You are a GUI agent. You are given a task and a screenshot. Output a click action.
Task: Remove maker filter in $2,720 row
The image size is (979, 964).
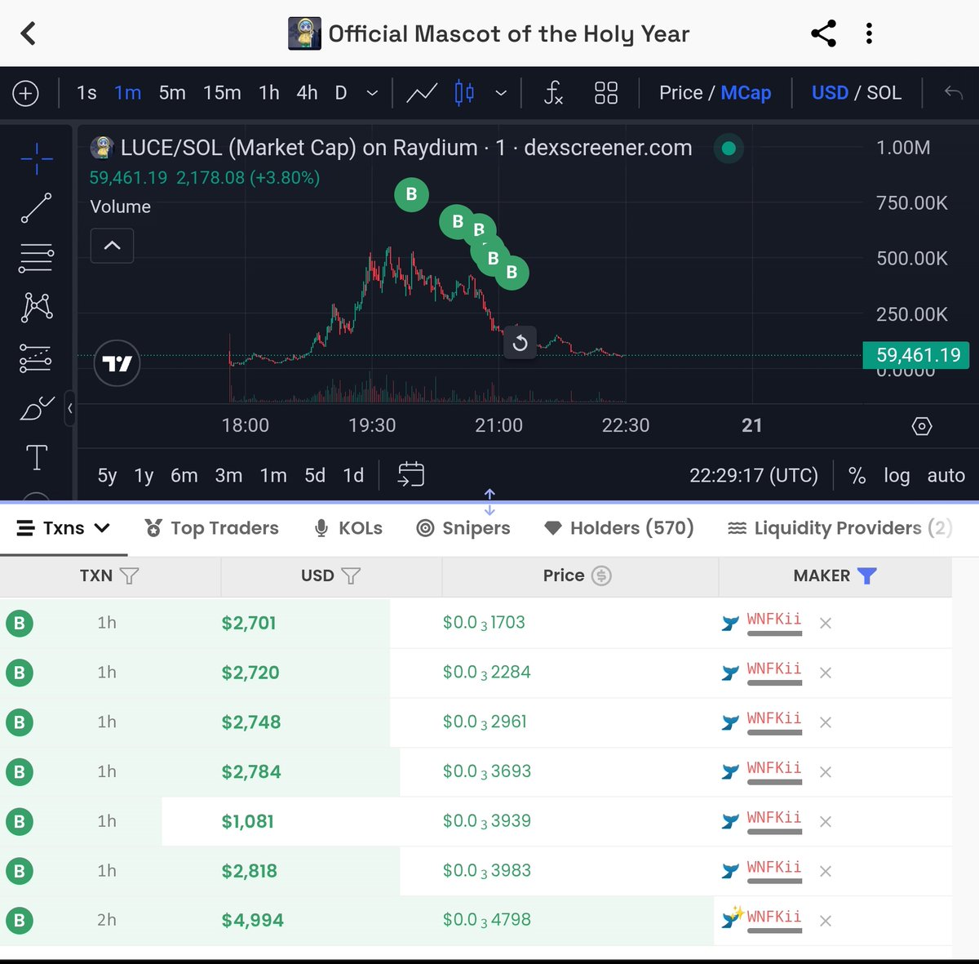point(826,673)
